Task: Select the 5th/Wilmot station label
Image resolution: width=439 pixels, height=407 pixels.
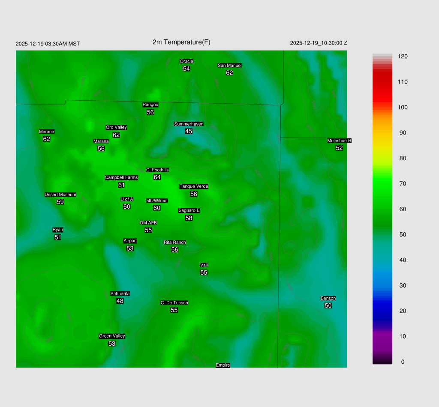Action: tap(157, 201)
